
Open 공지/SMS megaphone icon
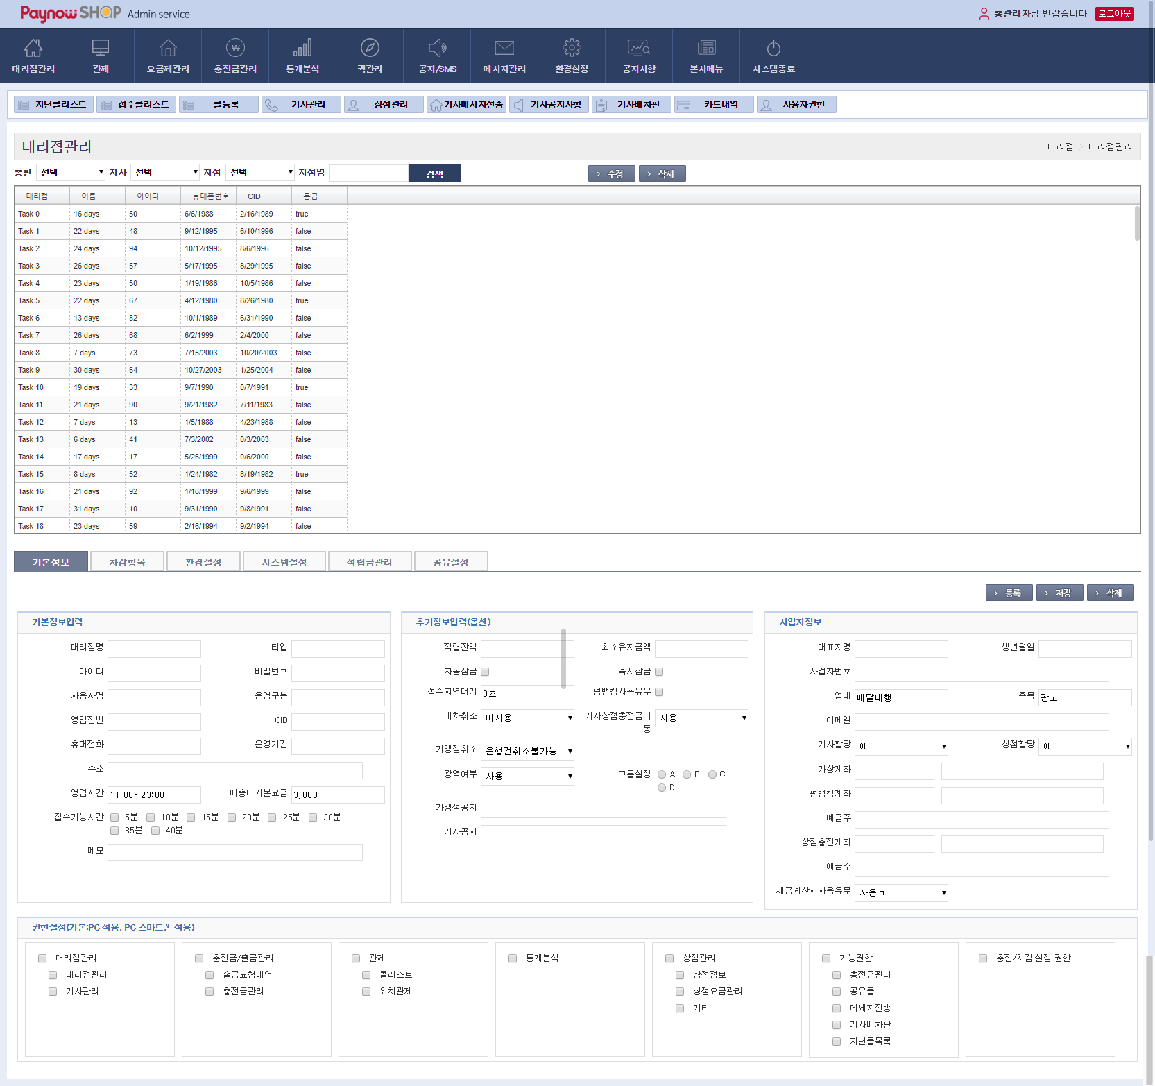coord(437,49)
